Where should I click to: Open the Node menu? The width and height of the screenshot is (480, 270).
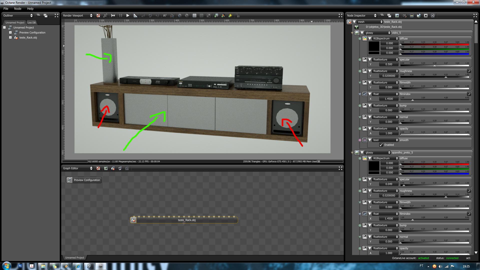tap(17, 8)
